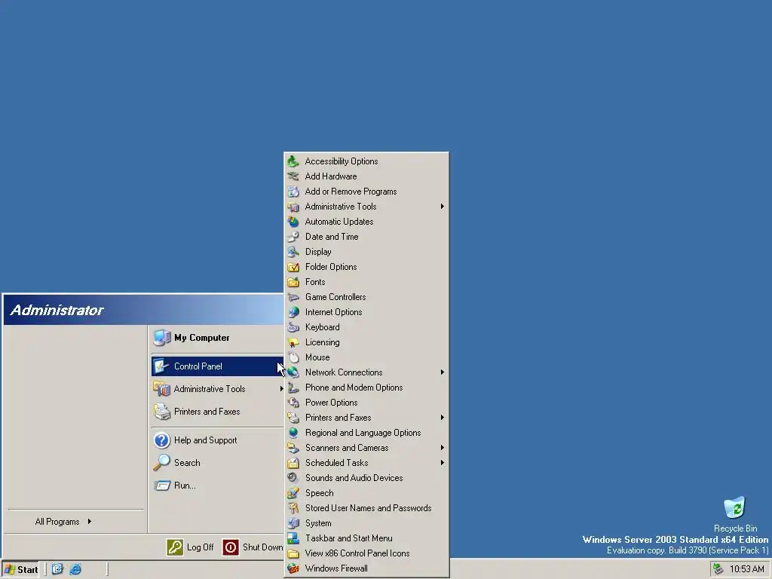Image resolution: width=772 pixels, height=579 pixels.
Task: Click the Scanners and Cameras text entry
Action: [x=347, y=448]
